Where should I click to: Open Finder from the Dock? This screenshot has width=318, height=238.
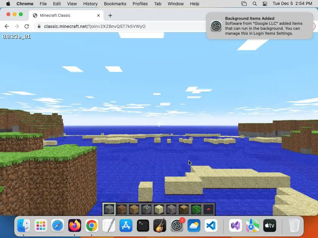tap(24, 225)
